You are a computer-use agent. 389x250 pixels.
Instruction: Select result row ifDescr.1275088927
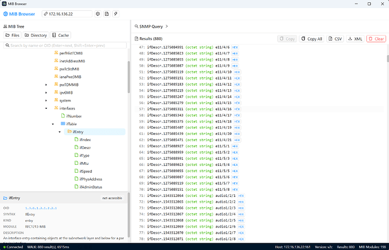point(259,146)
